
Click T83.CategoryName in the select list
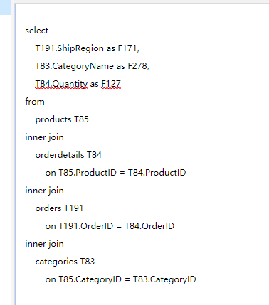coord(75,66)
